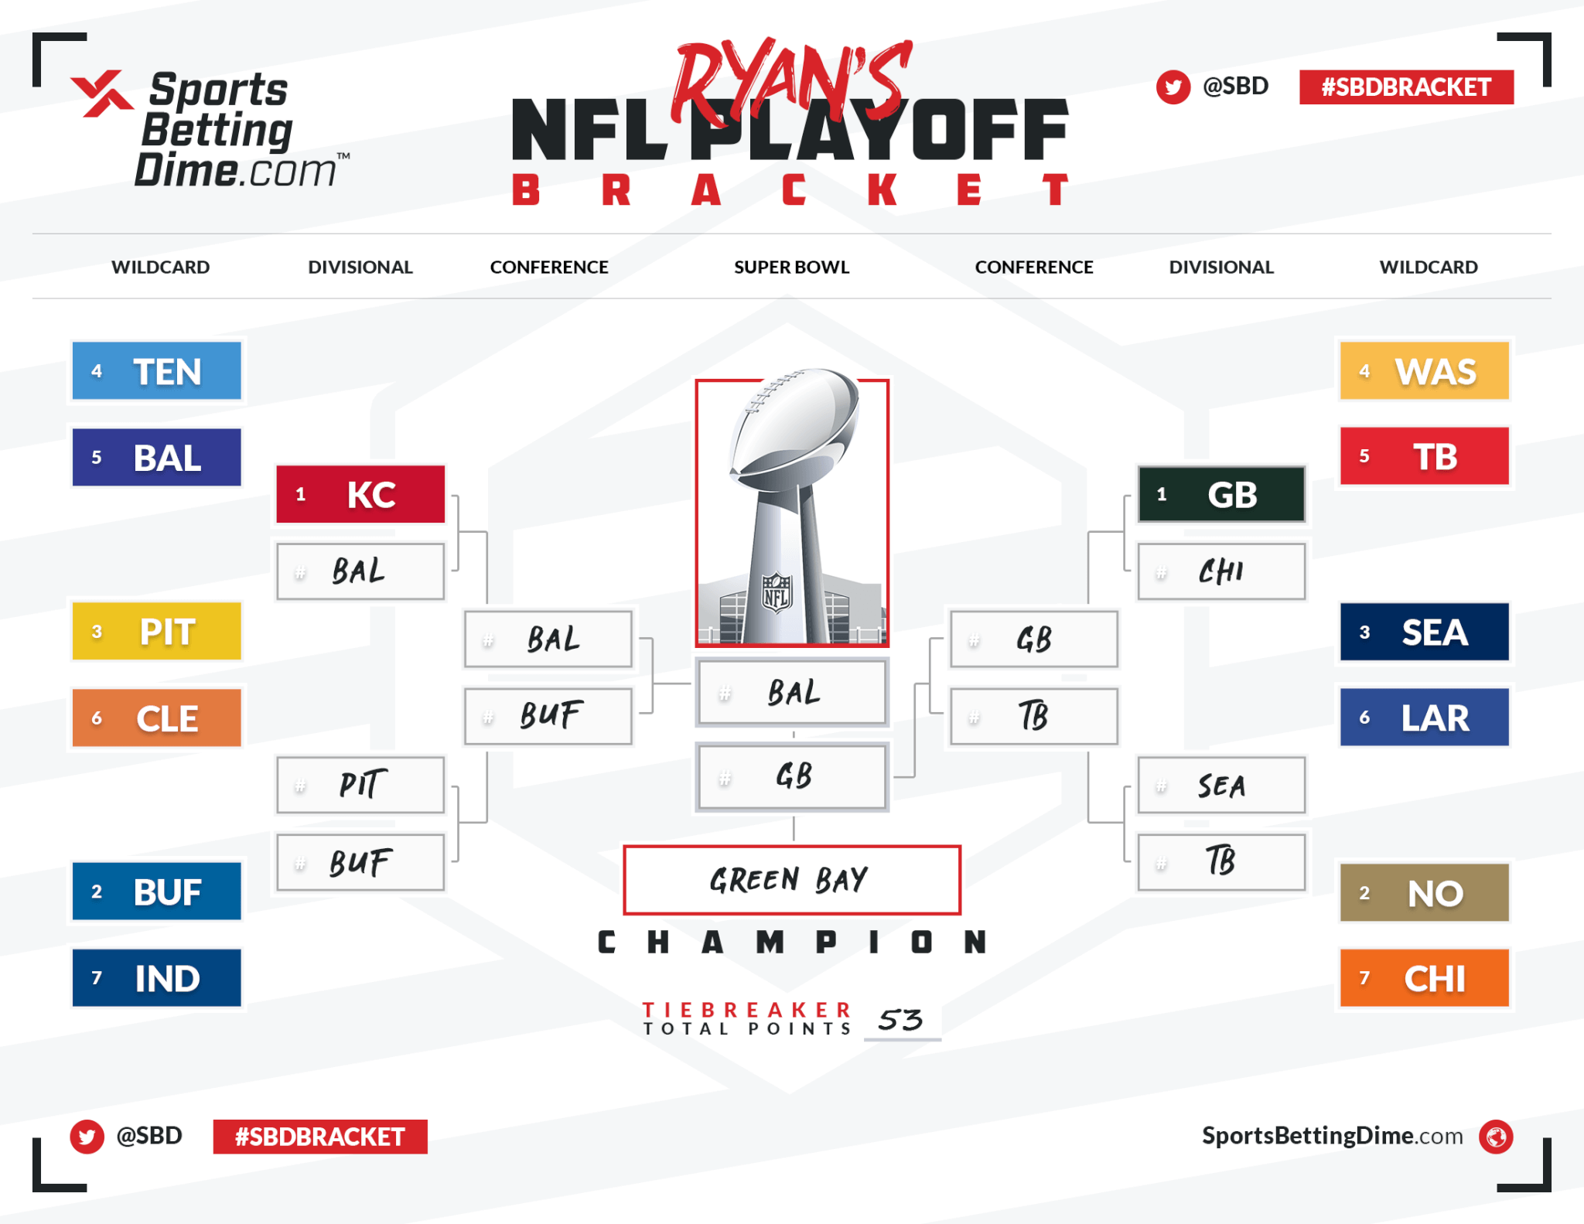Screen dimensions: 1584x1224
Task: Click the globe icon beside SportsBettingDime.com
Action: point(1496,1137)
